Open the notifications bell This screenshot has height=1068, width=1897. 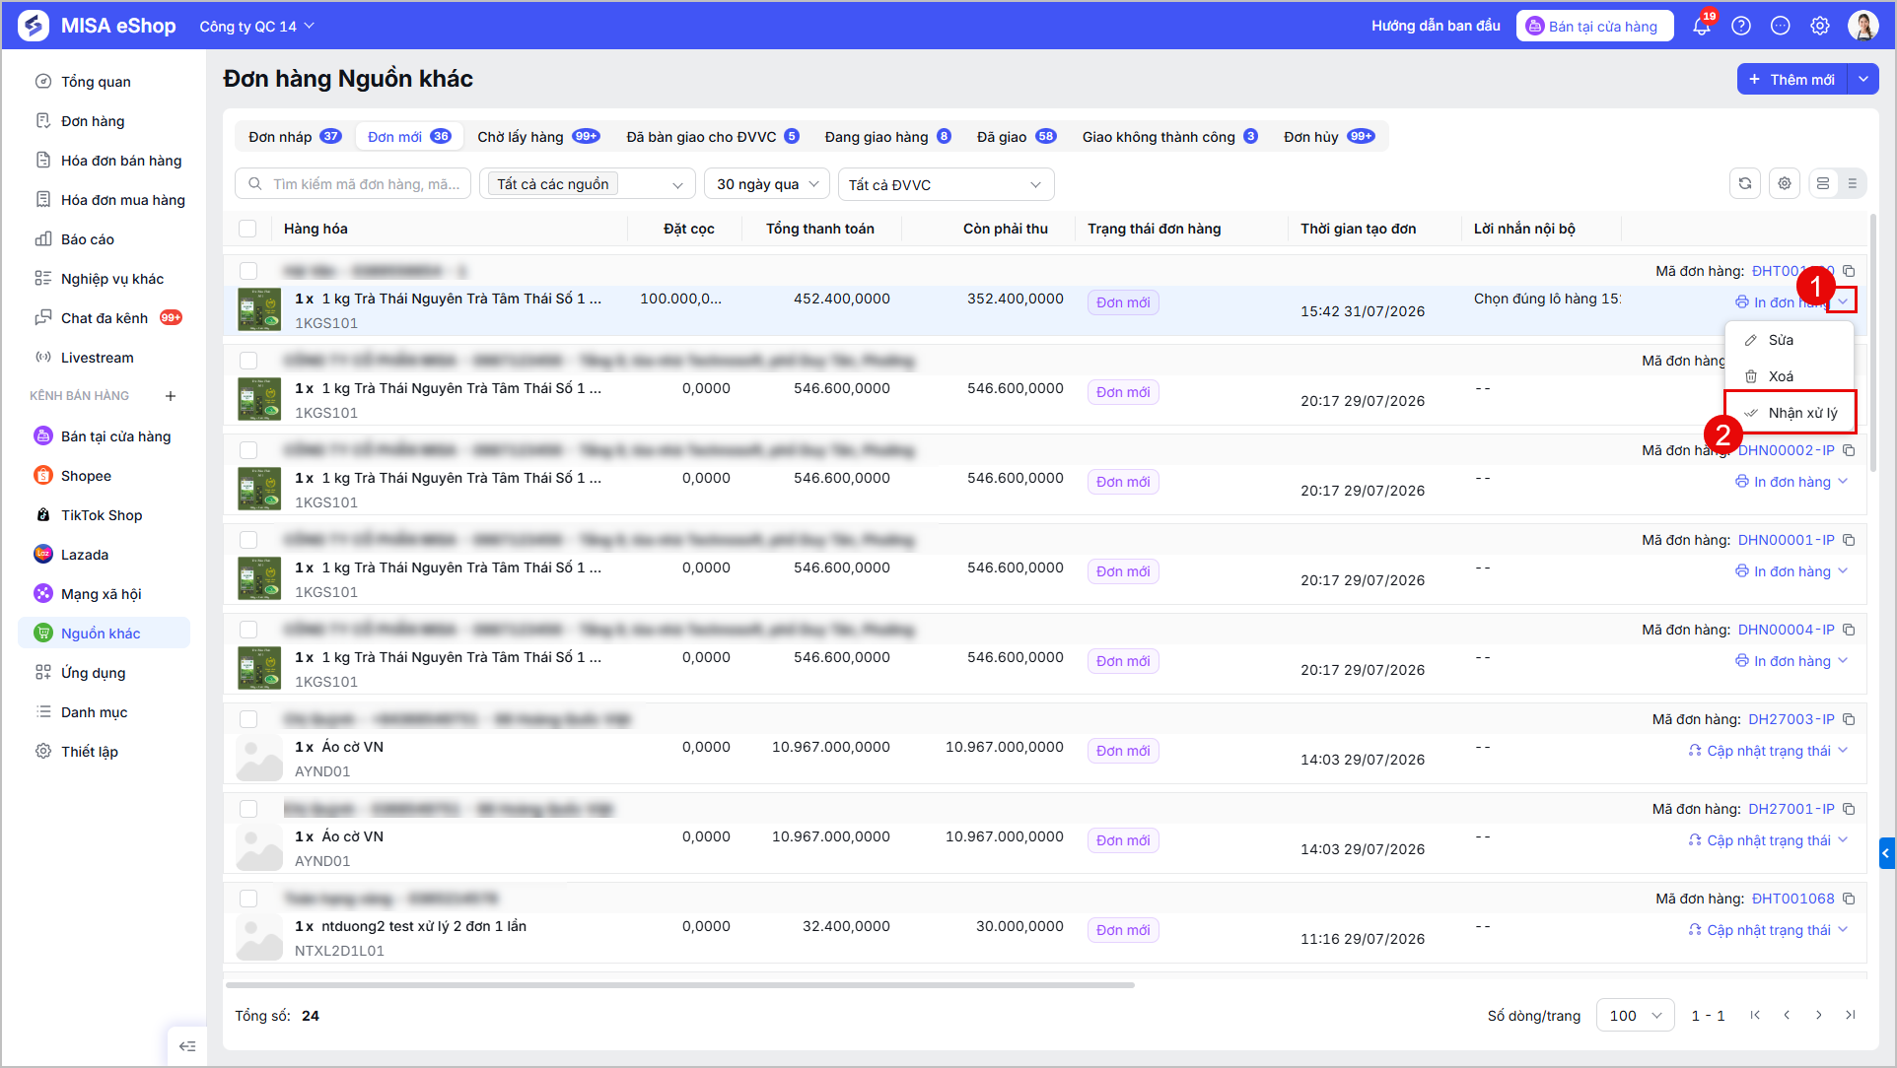pyautogui.click(x=1702, y=26)
